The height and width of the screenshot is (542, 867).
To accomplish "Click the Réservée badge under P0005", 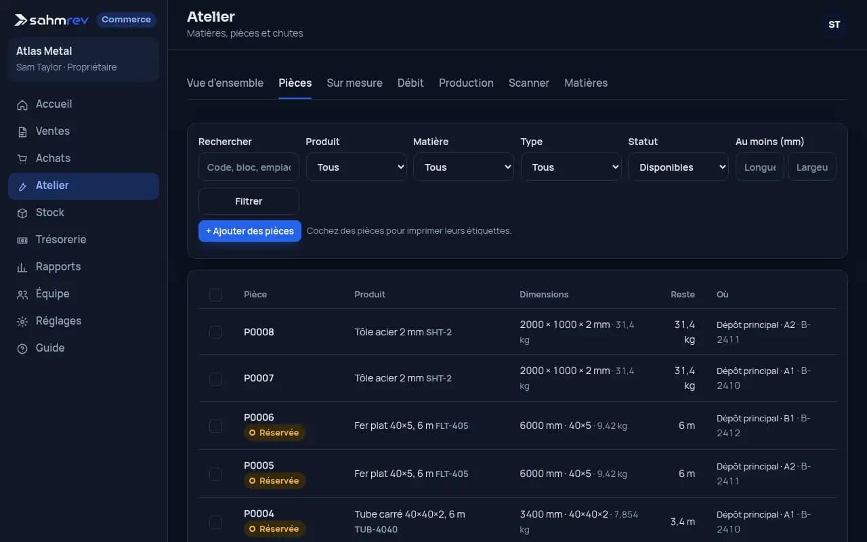I will click(x=275, y=480).
